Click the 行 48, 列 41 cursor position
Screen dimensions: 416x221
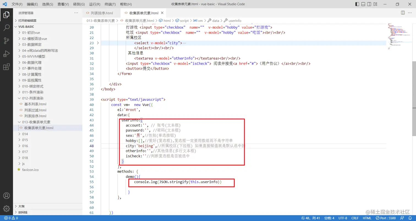coord(311,218)
